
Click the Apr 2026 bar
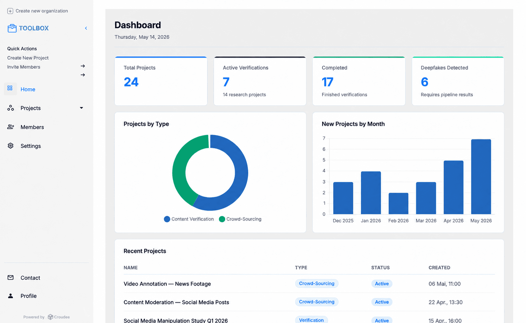(454, 187)
